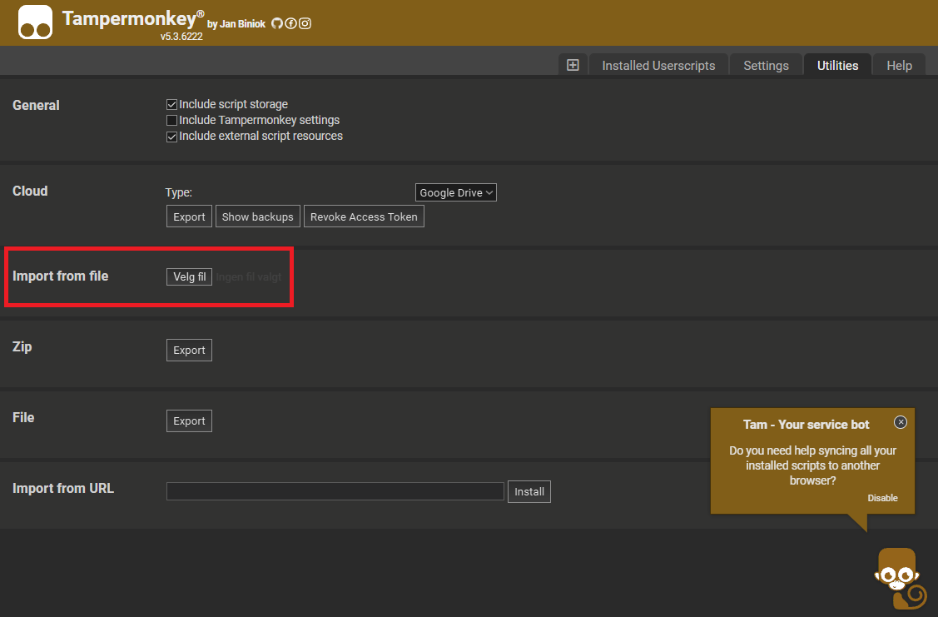
Task: Click the new userscript plus tab icon
Action: (573, 65)
